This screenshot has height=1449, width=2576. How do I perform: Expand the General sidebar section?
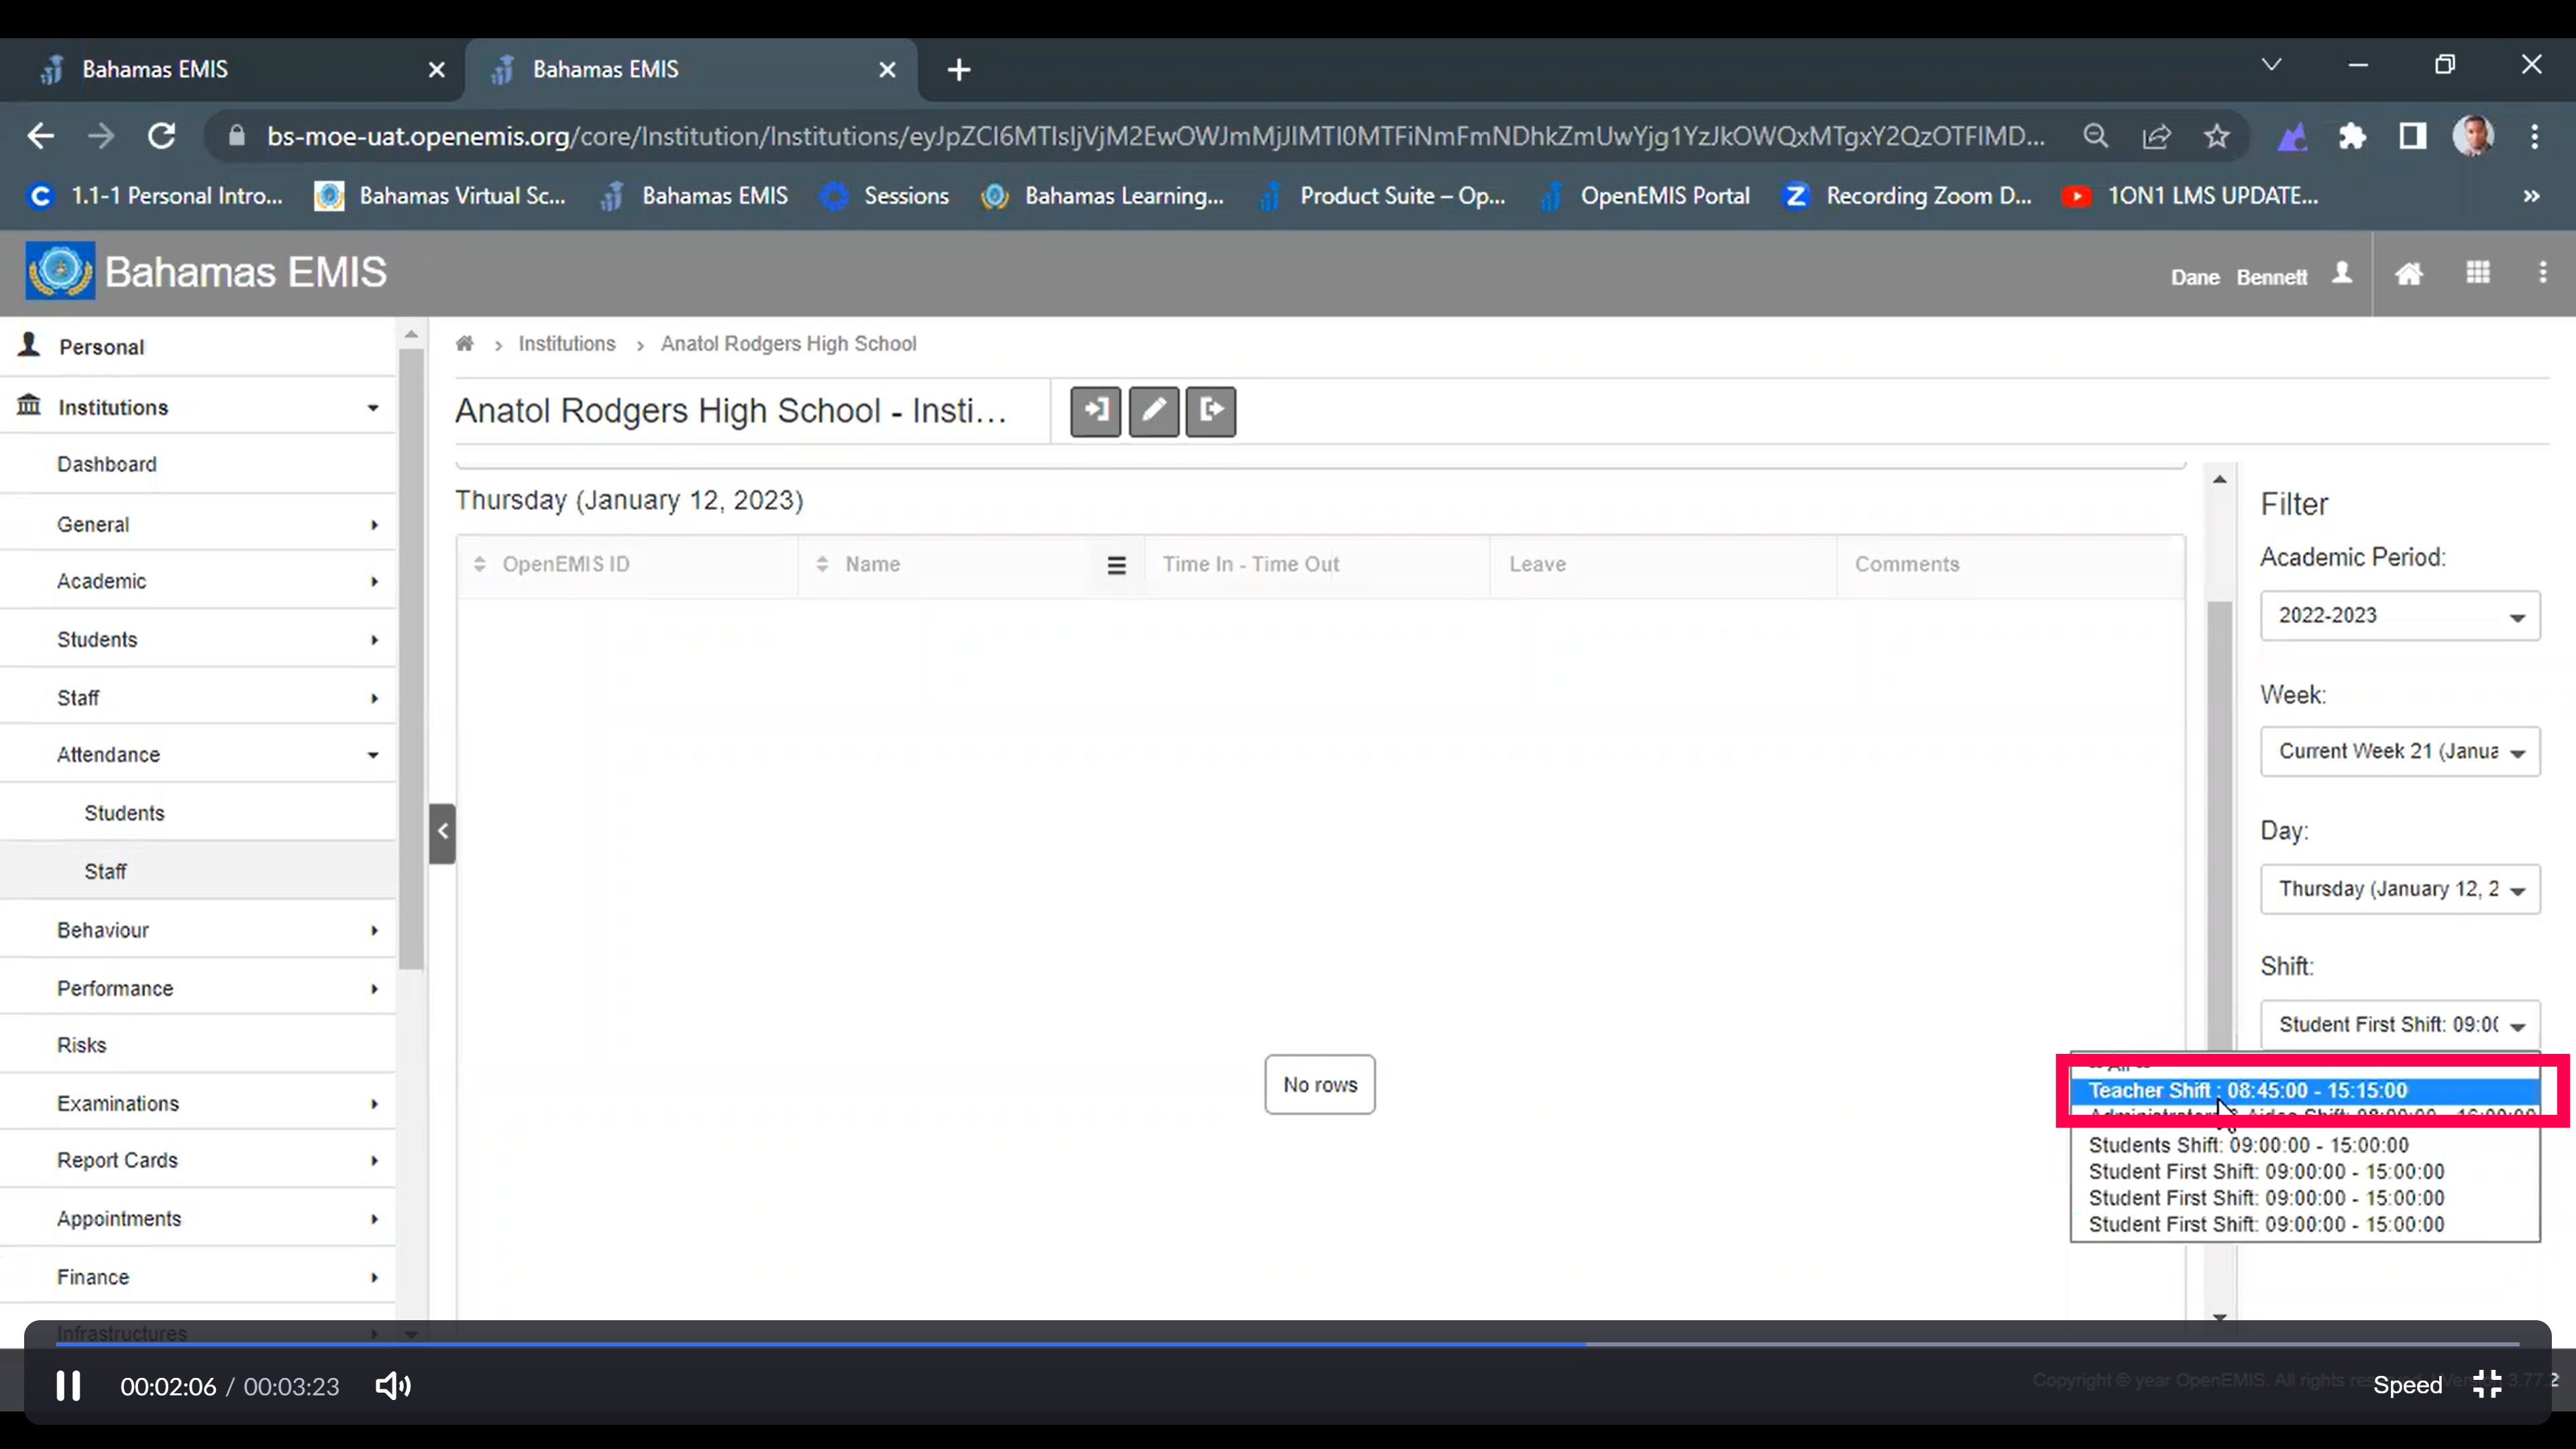coord(198,525)
